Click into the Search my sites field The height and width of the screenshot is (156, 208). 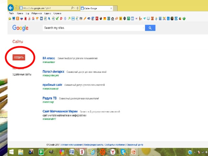pos(93,28)
